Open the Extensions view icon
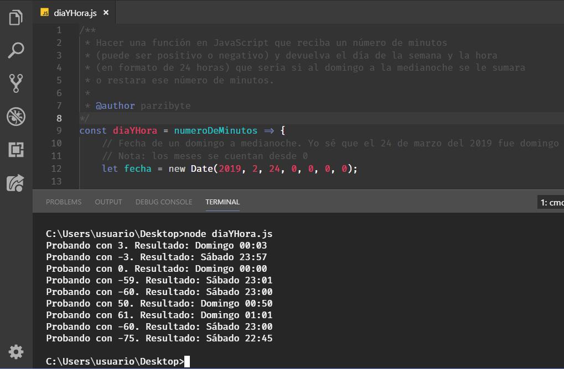 click(x=16, y=149)
